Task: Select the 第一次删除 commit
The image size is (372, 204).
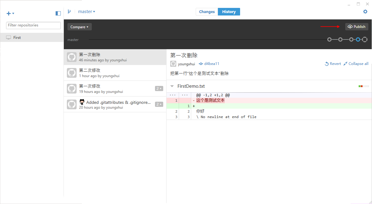Action: [x=115, y=57]
